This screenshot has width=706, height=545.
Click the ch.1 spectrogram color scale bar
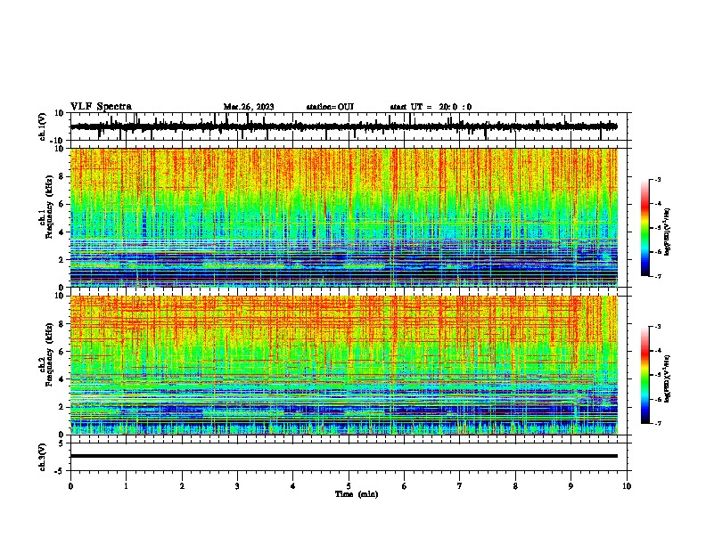(644, 228)
